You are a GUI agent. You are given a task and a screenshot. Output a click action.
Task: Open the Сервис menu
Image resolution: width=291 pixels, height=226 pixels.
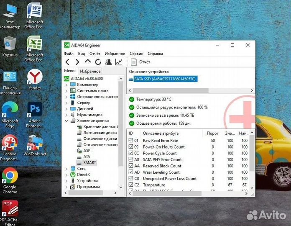tap(136, 54)
